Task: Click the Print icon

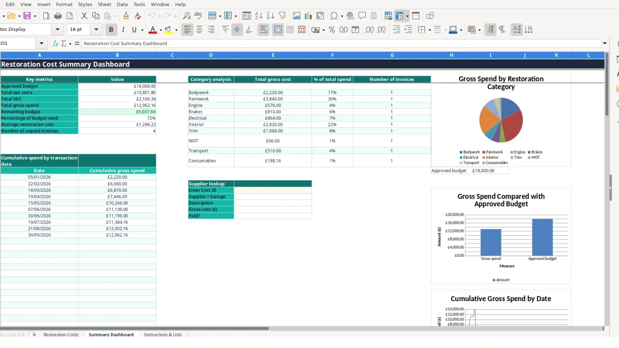Action: coord(58,16)
